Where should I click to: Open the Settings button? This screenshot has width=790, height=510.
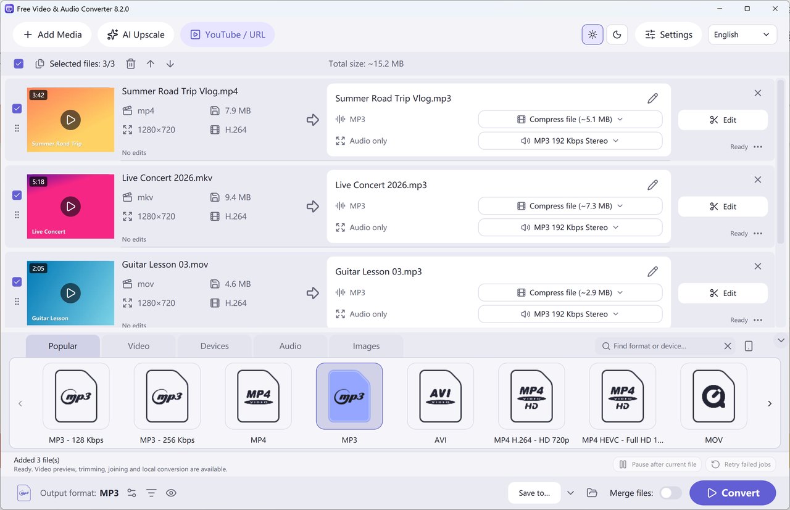click(668, 35)
